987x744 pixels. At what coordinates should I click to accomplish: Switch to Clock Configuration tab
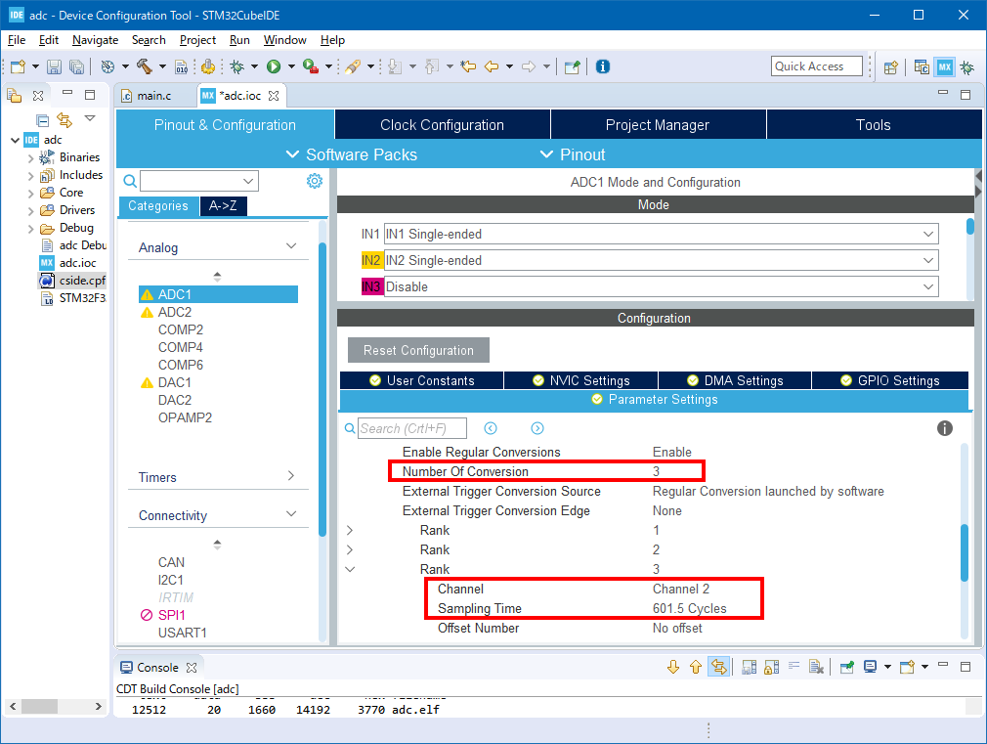(x=442, y=125)
